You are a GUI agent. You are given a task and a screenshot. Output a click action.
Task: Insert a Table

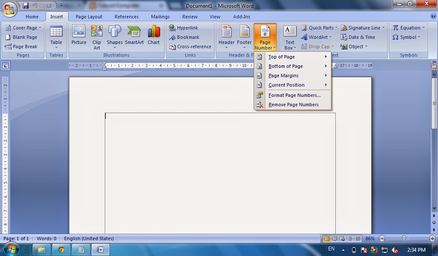56,38
